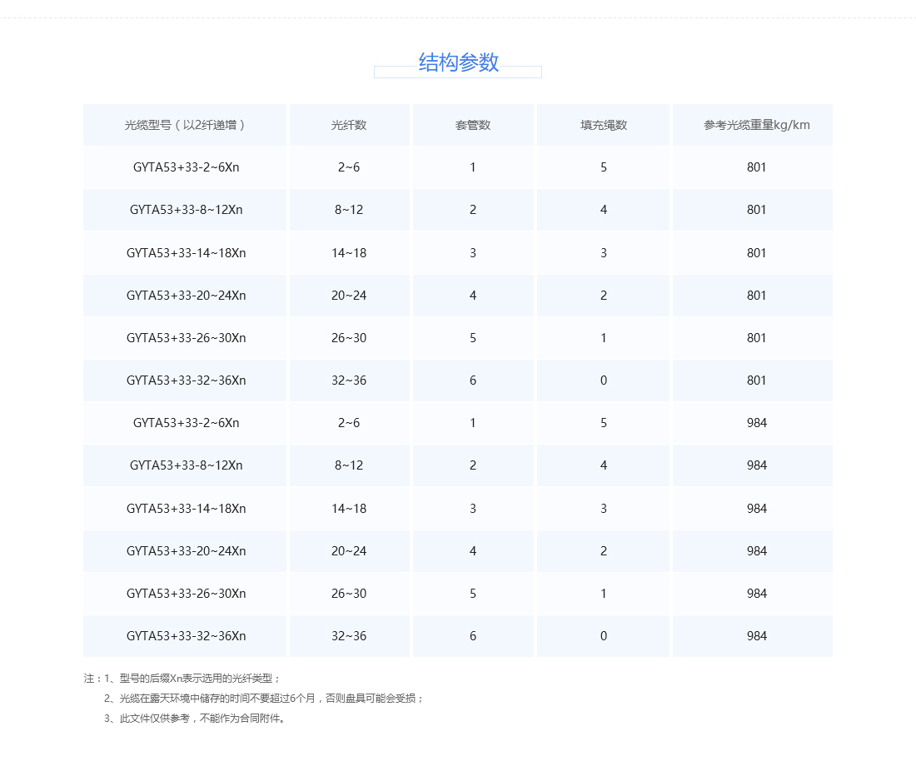Select GYTA53+33-20~24Xn in the 801 weight row
This screenshot has height=766, width=916.
point(187,296)
